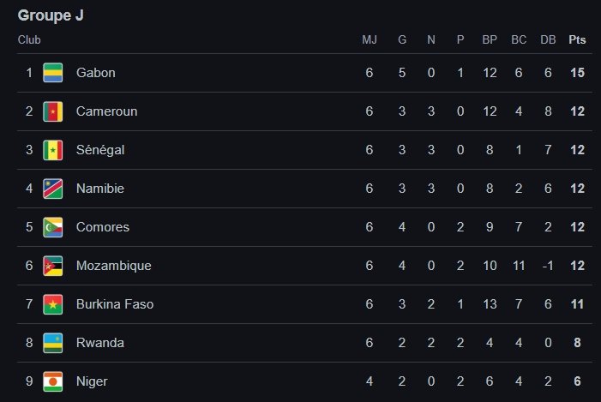
Task: Click the DB column header
Action: click(547, 39)
